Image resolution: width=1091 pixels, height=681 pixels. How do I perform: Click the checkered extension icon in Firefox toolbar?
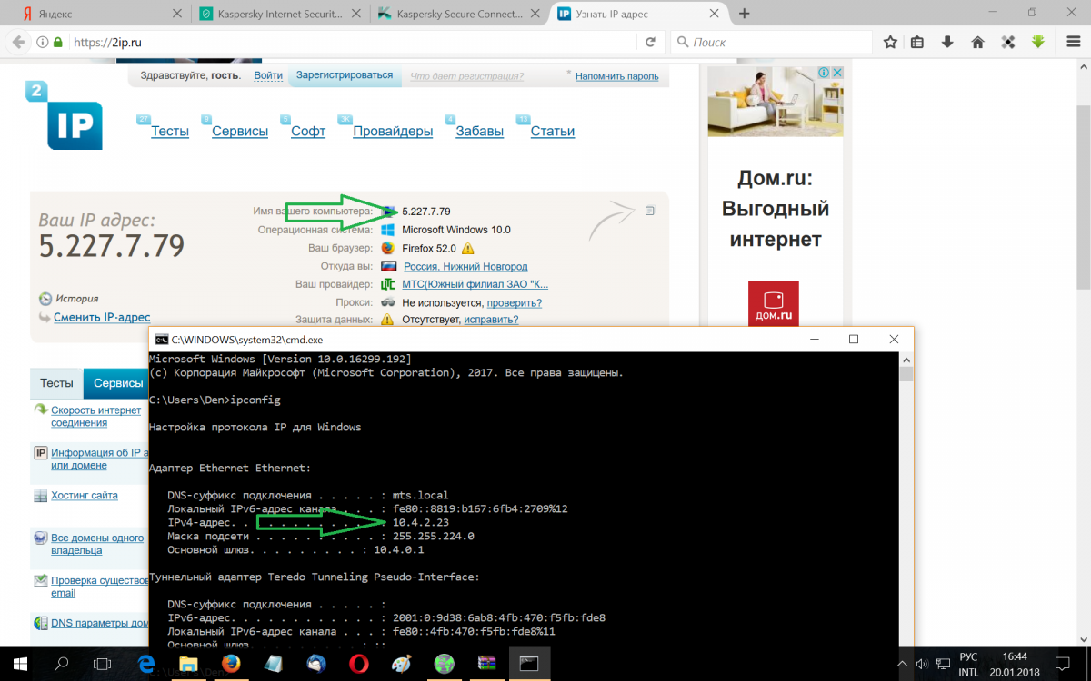tap(1007, 42)
